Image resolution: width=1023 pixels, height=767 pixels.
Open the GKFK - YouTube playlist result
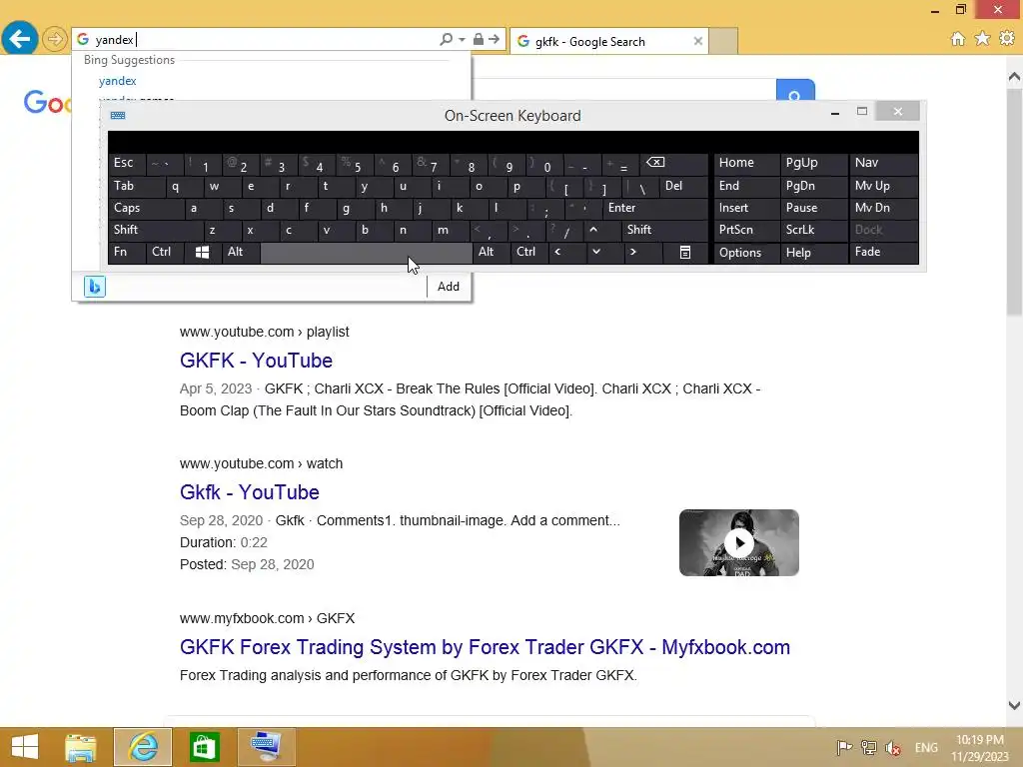pos(256,361)
